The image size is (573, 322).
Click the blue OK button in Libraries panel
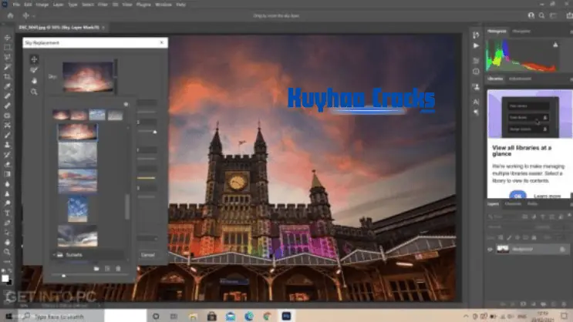click(517, 196)
